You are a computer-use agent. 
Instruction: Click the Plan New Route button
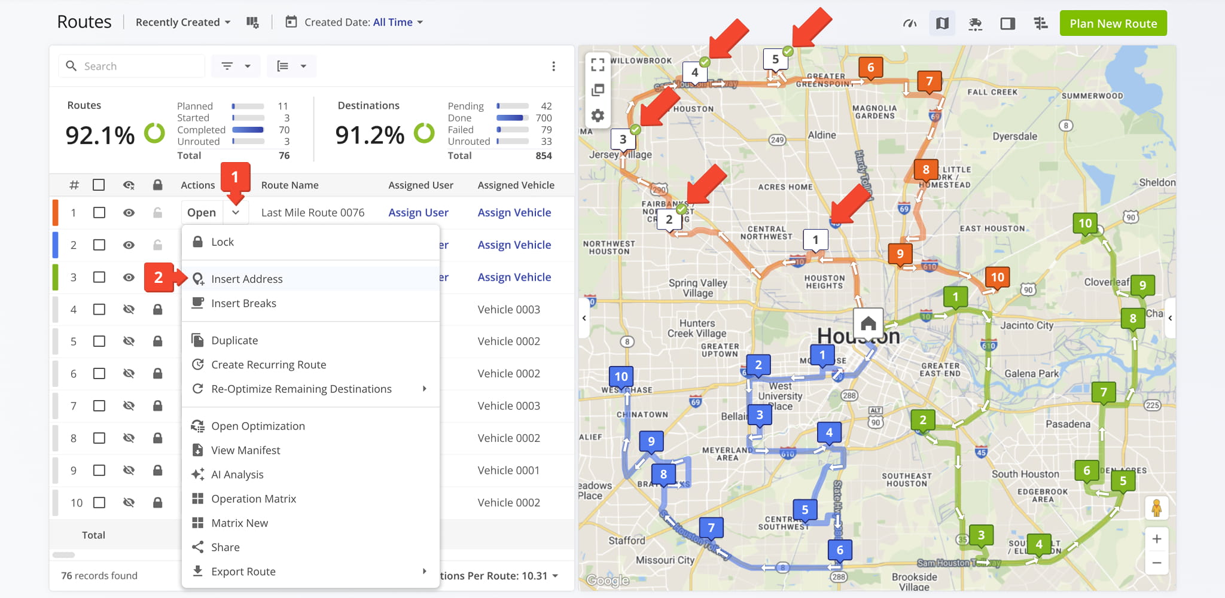coord(1113,23)
